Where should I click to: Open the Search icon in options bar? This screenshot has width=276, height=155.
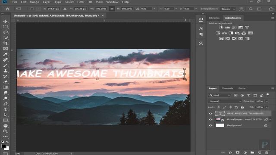[251, 9]
